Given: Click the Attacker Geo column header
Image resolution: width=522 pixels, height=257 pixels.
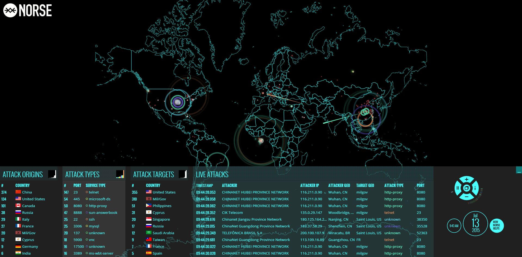Looking at the screenshot, I should pyautogui.click(x=339, y=185).
